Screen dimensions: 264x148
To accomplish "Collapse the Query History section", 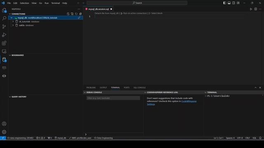I will (x=10, y=97).
